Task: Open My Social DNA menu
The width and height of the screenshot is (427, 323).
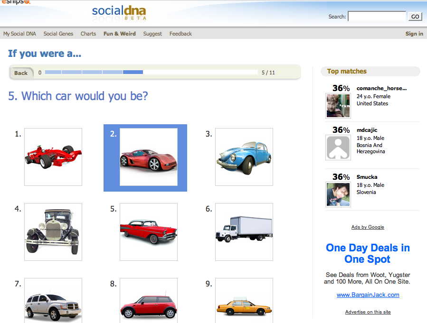Action: [19, 34]
